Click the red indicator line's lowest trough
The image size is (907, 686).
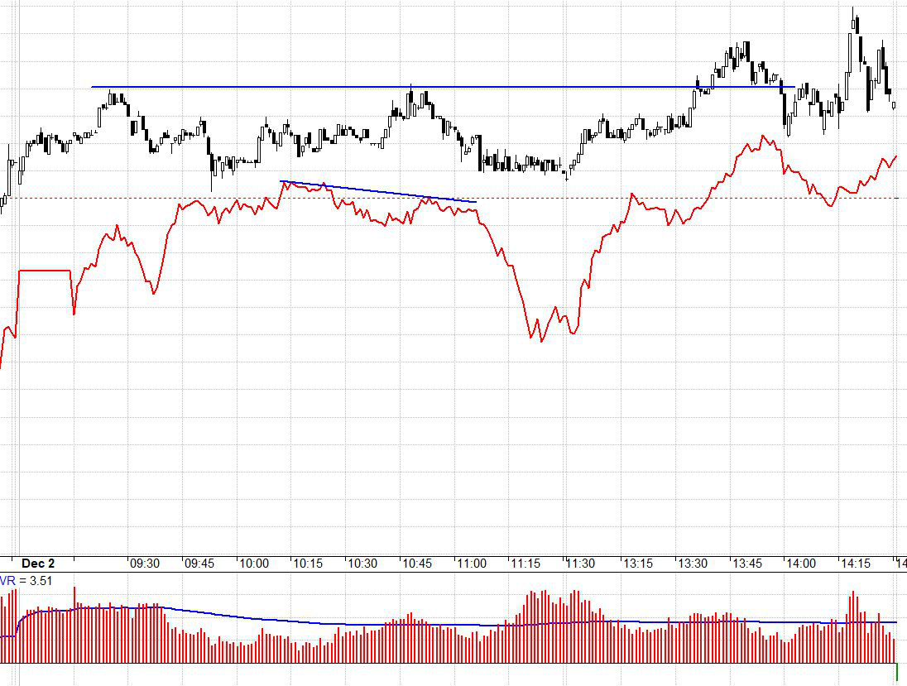click(542, 340)
